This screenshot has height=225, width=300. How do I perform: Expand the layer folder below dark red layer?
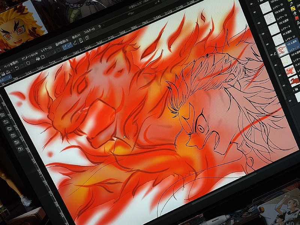point(294,91)
